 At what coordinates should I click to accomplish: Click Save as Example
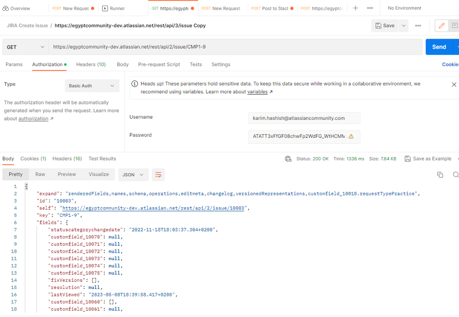pos(428,158)
